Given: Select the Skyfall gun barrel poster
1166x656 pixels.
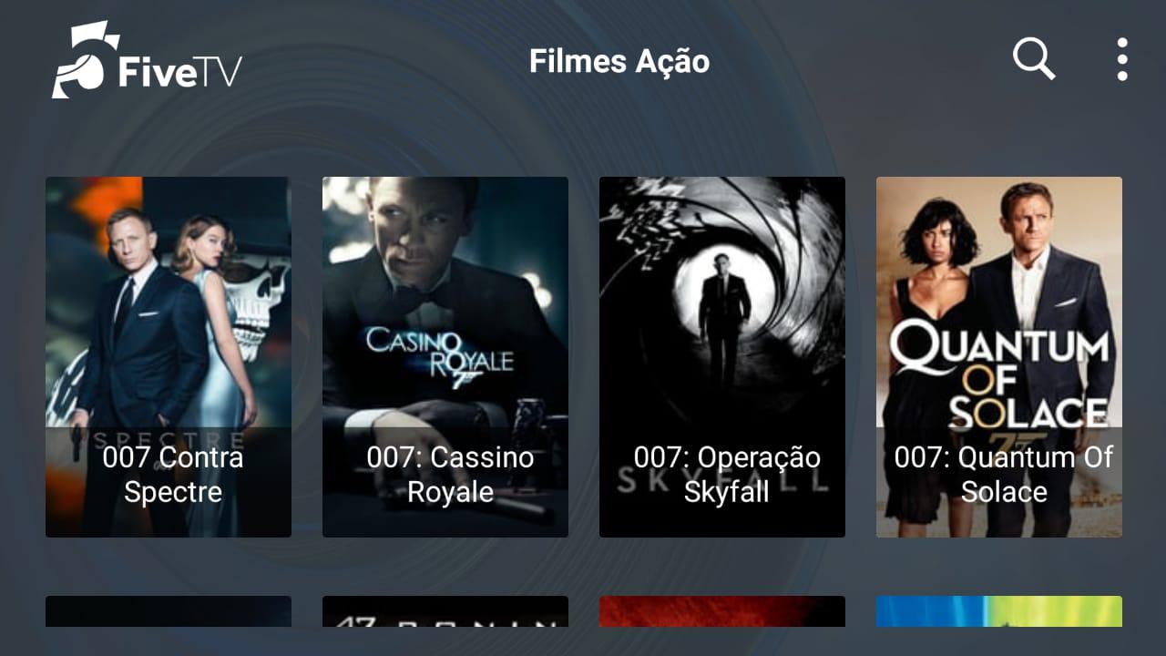Looking at the screenshot, I should point(722,302).
